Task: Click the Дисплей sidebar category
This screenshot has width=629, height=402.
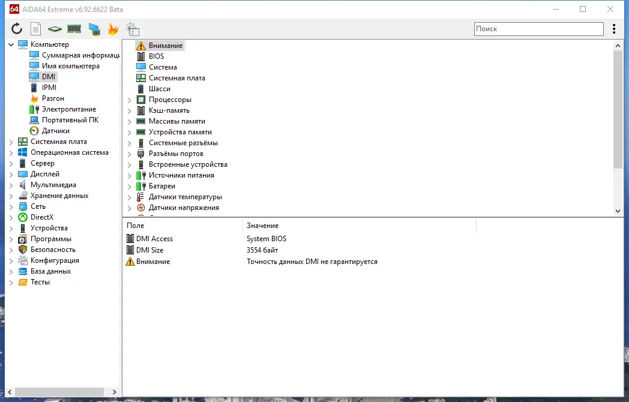Action: coord(45,174)
